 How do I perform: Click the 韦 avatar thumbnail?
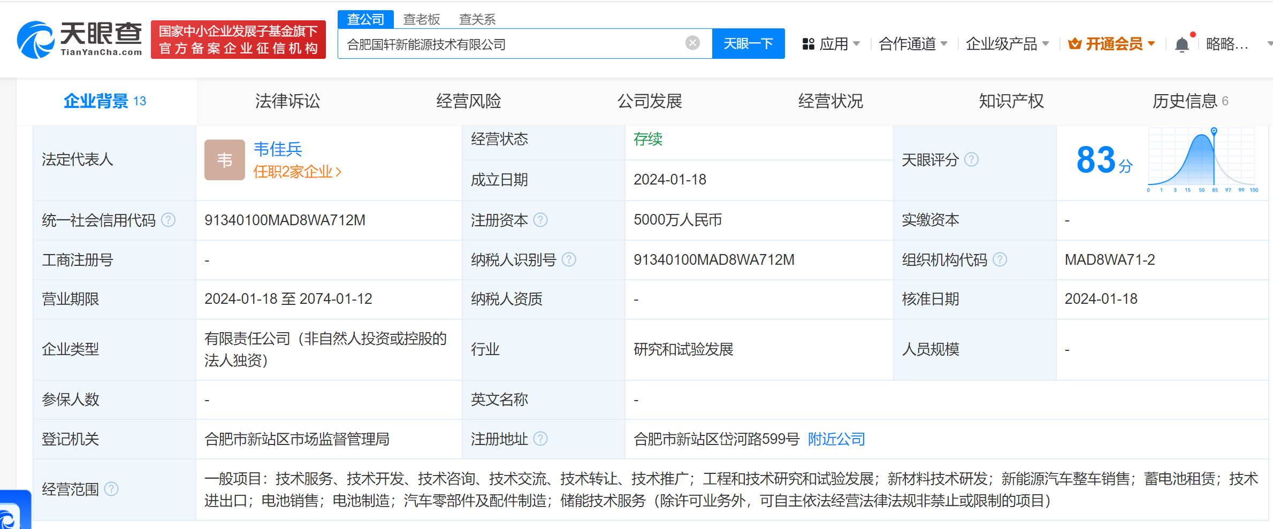click(x=225, y=160)
